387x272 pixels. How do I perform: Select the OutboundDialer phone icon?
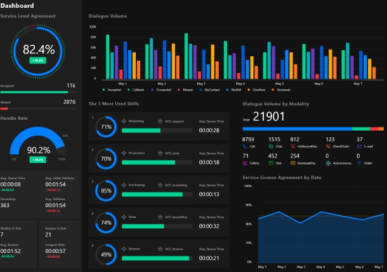293,146
